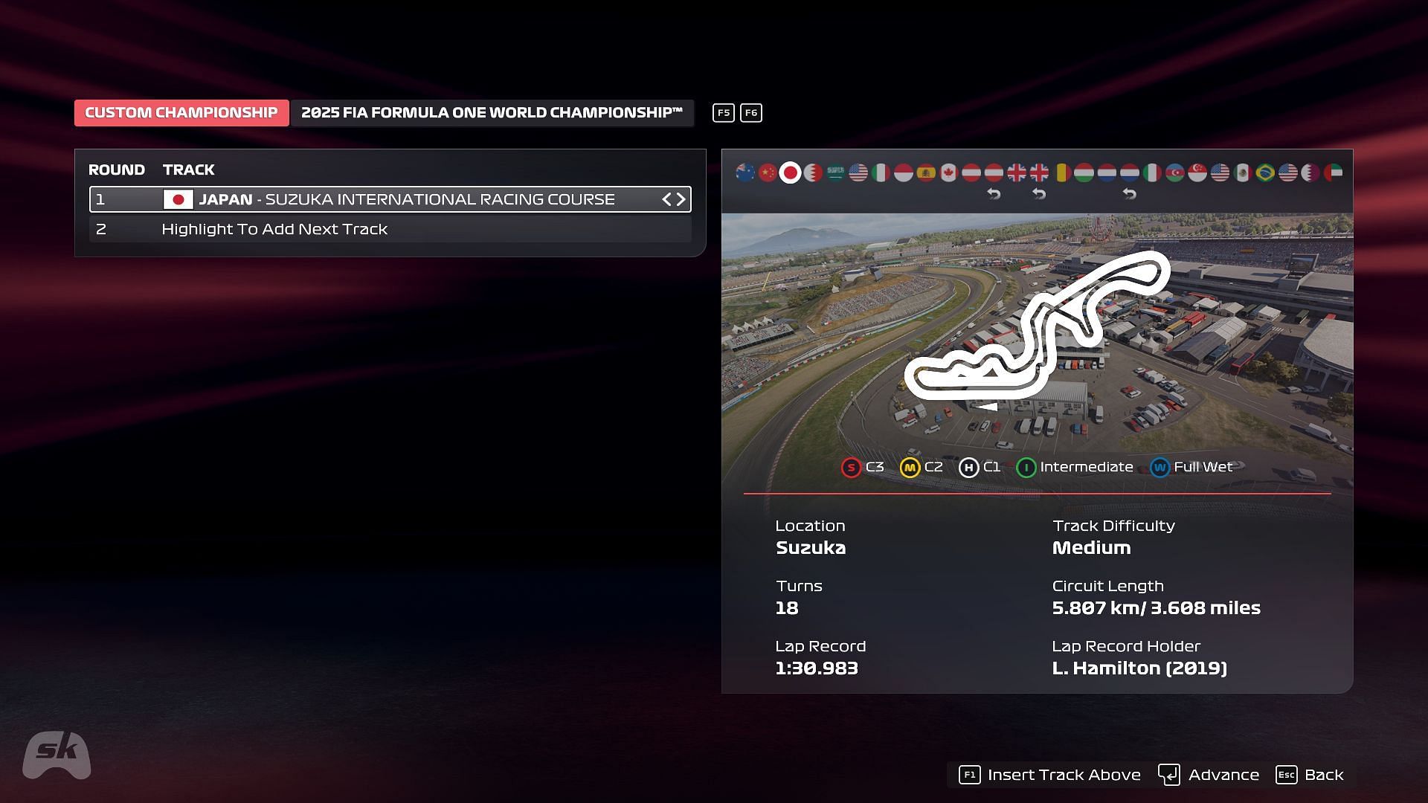The image size is (1428, 803).
Task: Cycle to previous track with left chevron
Action: coord(666,199)
